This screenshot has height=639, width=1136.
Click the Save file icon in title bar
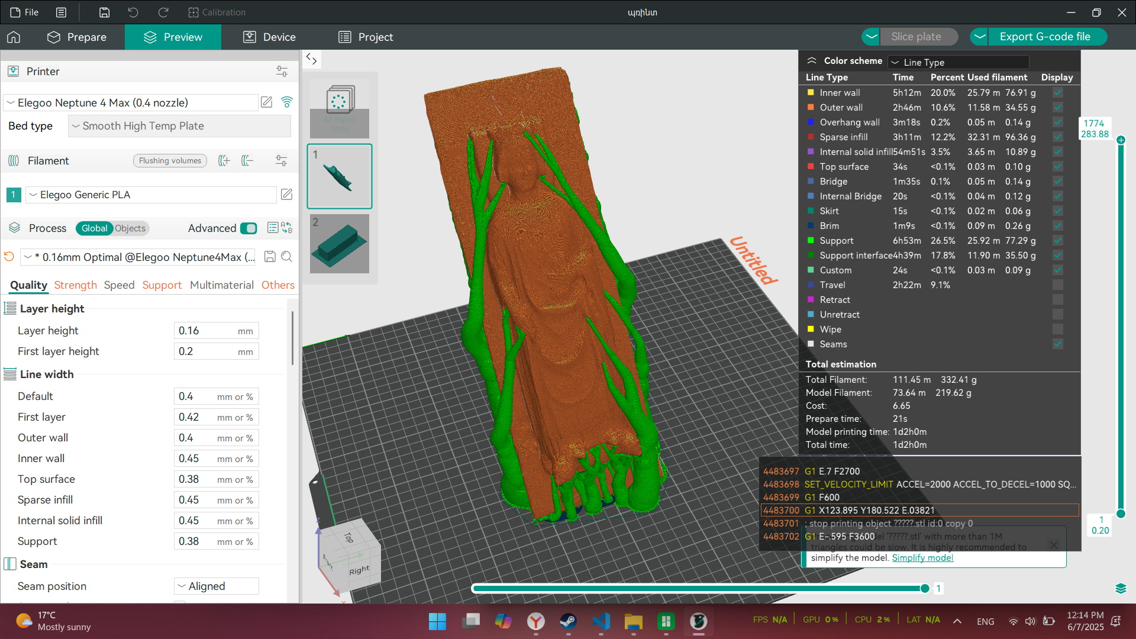tap(104, 12)
